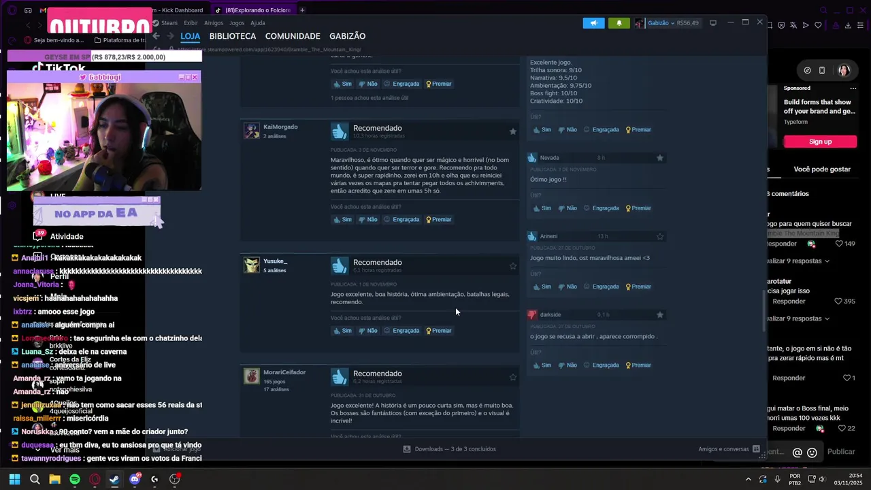This screenshot has width=871, height=490.
Task: Click Premiar on the darkside review
Action: (x=638, y=365)
